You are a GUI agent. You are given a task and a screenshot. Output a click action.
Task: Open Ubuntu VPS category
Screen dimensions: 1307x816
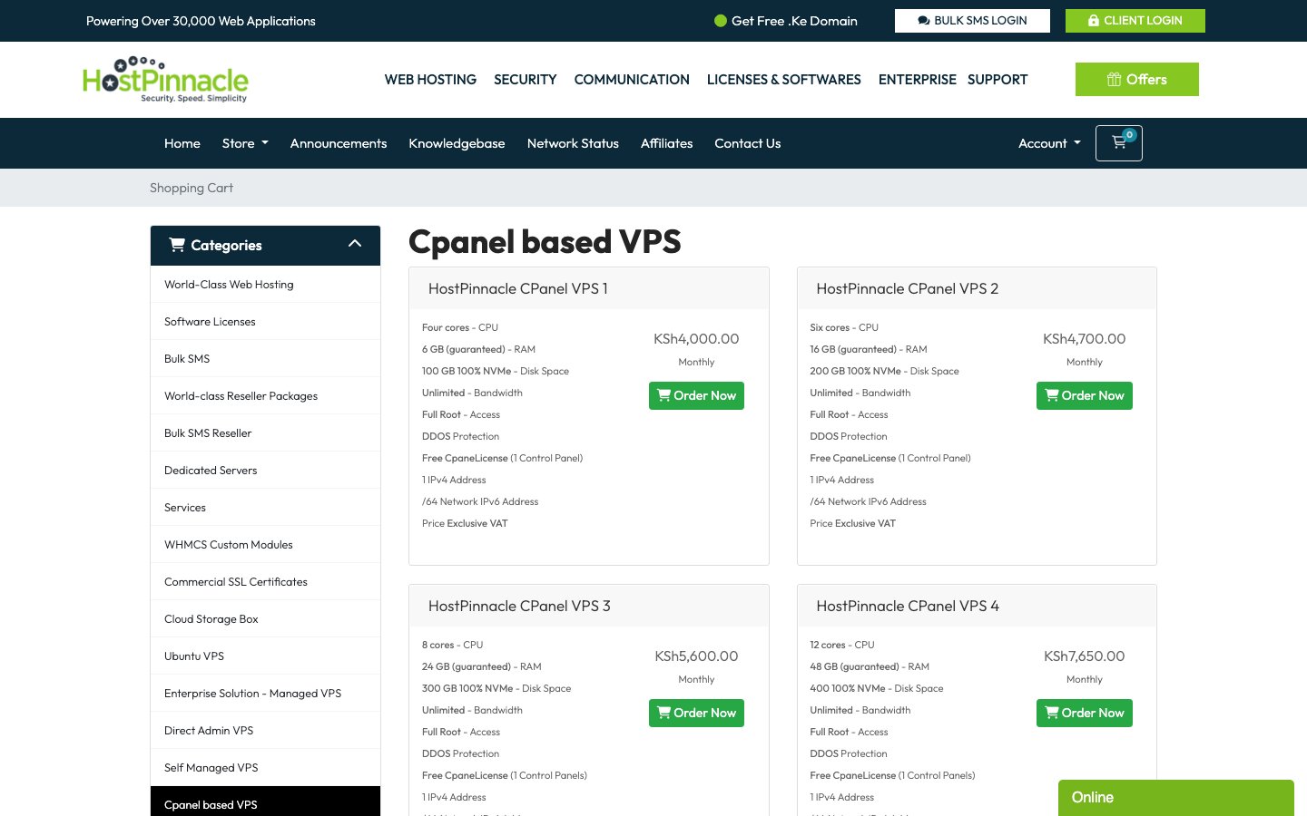(x=265, y=656)
